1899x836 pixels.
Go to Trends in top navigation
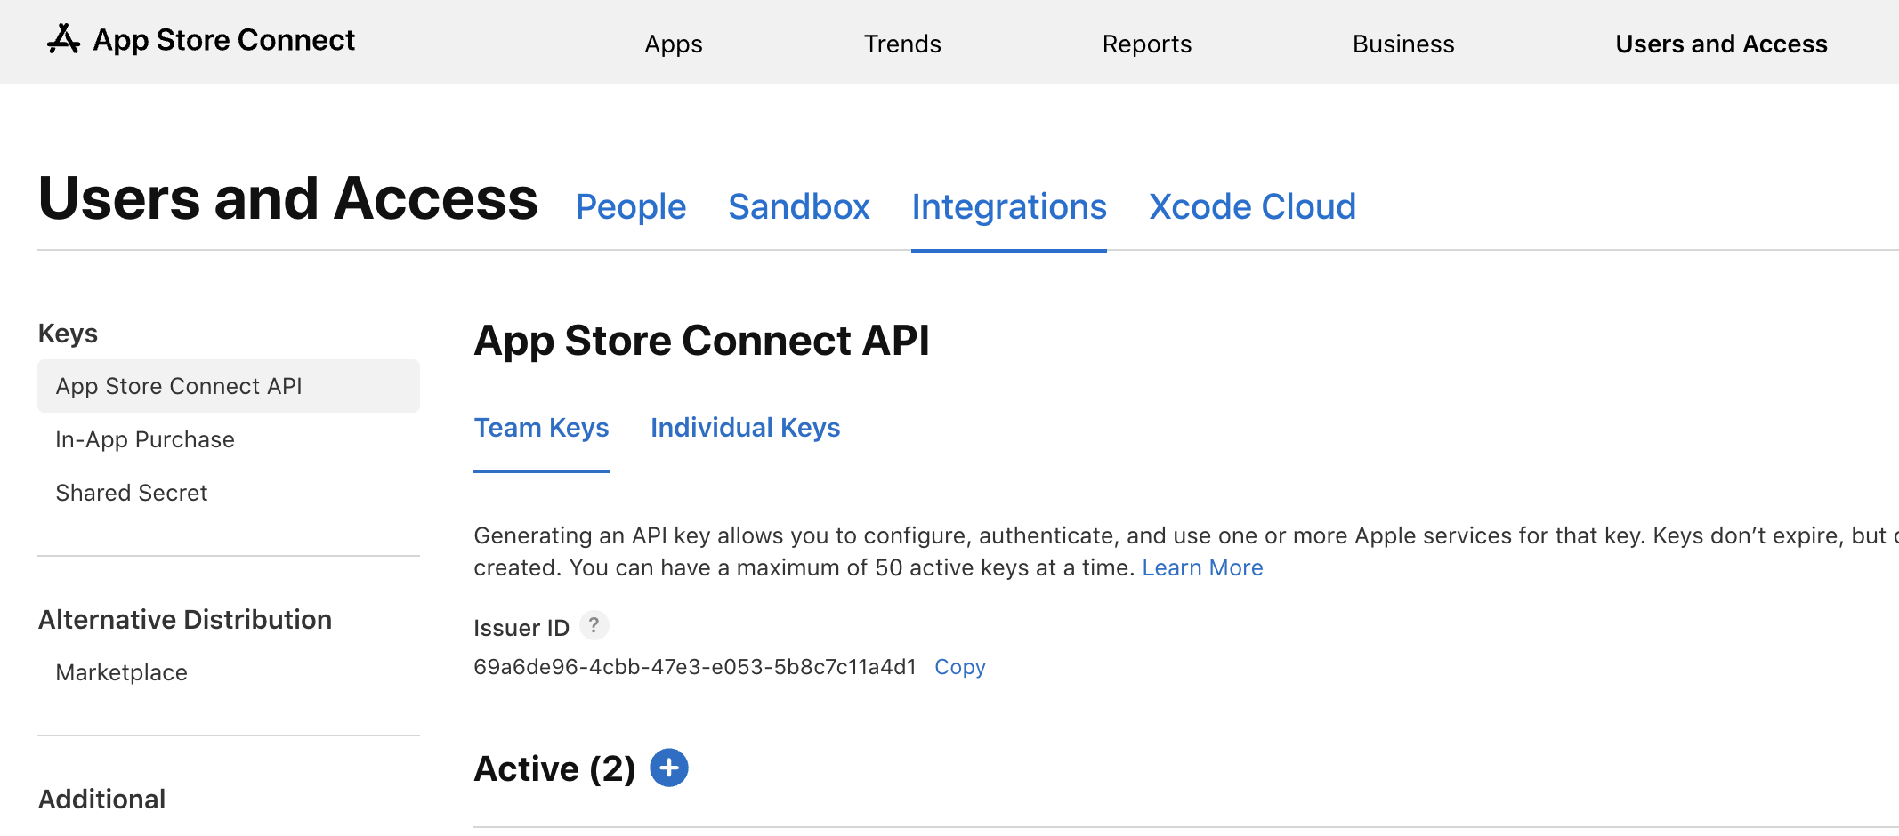(902, 44)
